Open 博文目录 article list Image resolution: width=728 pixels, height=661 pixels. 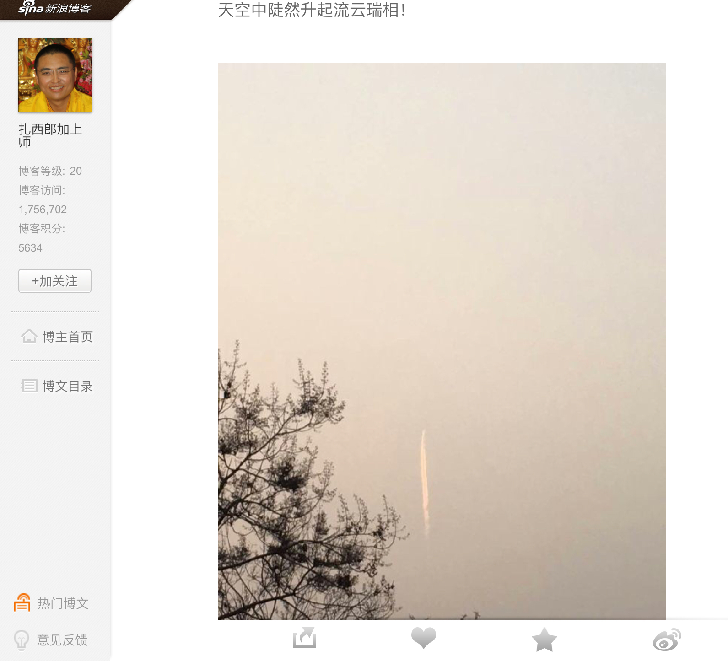68,386
